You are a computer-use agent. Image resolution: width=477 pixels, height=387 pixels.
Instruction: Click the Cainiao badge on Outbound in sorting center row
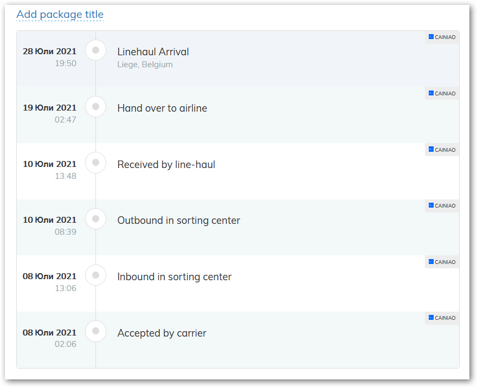(x=442, y=206)
